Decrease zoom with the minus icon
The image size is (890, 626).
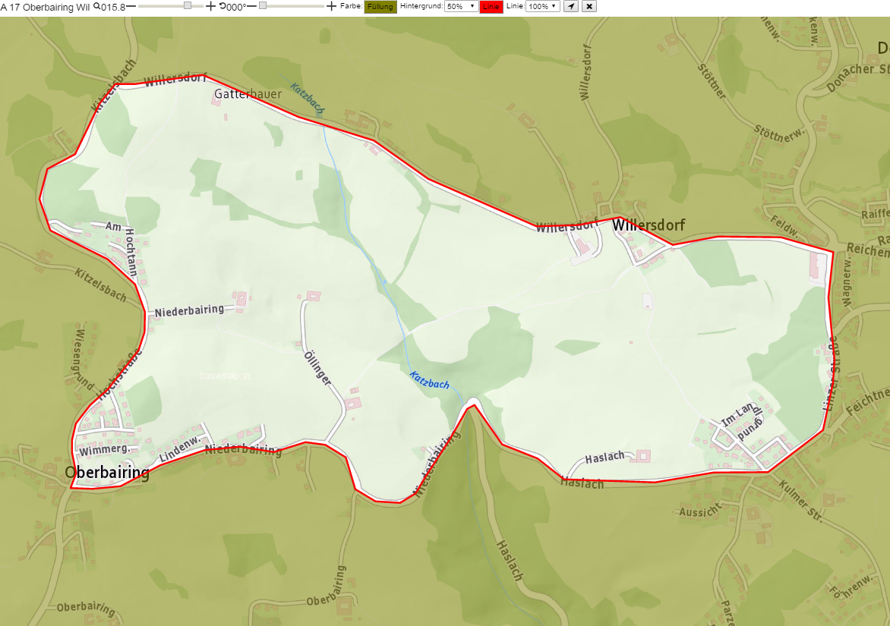131,6
